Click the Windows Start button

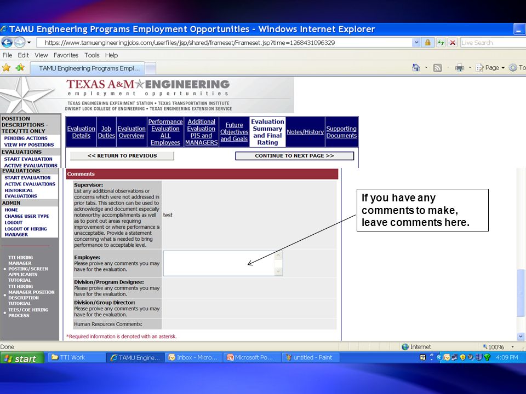[x=22, y=358]
